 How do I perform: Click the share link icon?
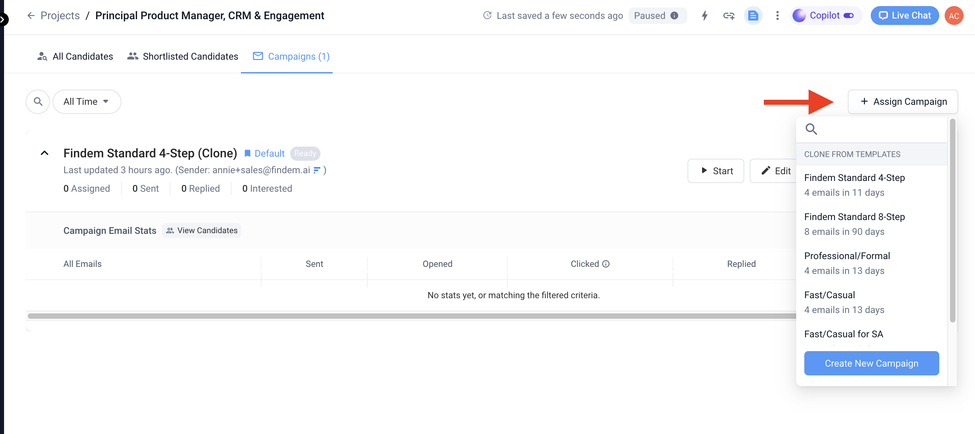[729, 15]
